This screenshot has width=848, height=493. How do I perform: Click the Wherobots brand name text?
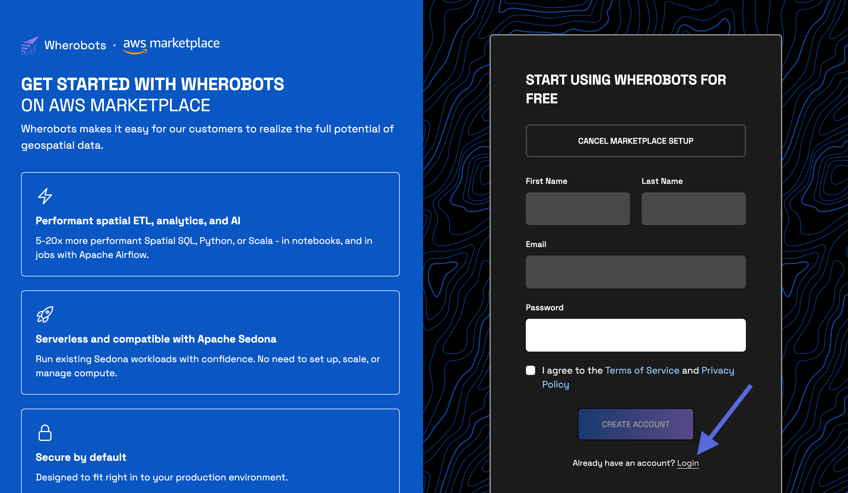pos(75,45)
